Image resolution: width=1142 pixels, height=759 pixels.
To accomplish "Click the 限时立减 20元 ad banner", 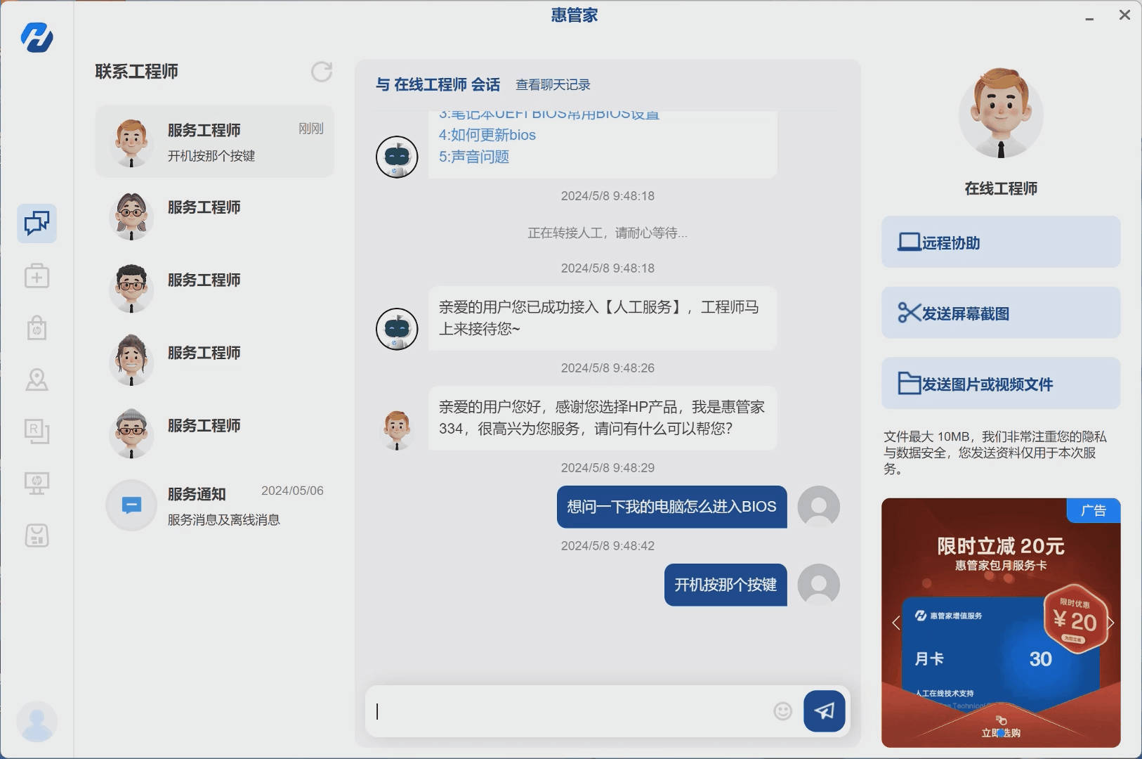I will [1001, 623].
